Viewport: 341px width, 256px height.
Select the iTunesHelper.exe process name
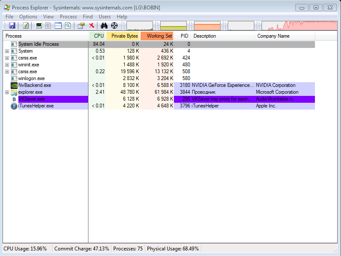(36, 106)
